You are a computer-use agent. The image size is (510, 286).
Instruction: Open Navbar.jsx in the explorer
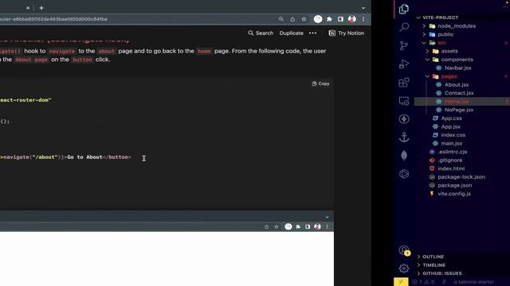tap(458, 68)
